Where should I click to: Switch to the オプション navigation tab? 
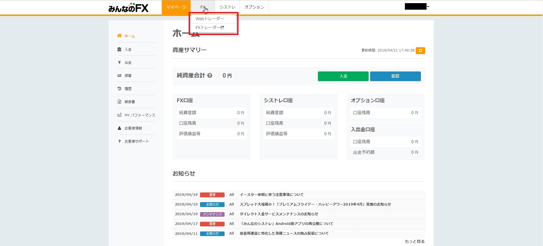coord(254,7)
